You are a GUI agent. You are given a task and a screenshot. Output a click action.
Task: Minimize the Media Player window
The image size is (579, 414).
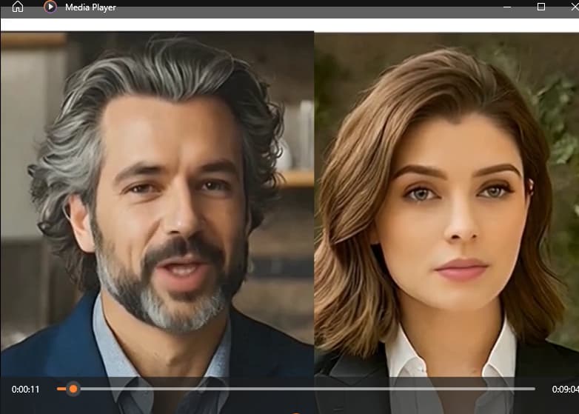[x=507, y=7]
